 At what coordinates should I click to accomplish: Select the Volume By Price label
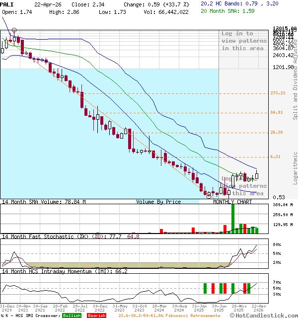pos(158,202)
